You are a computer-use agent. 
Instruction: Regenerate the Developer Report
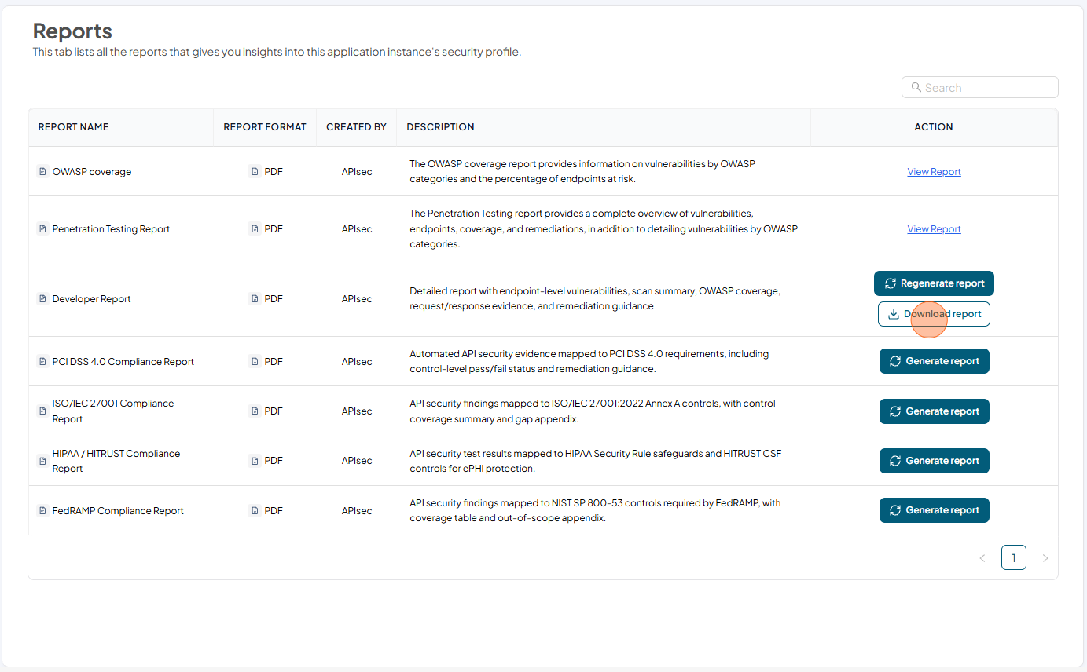(934, 283)
